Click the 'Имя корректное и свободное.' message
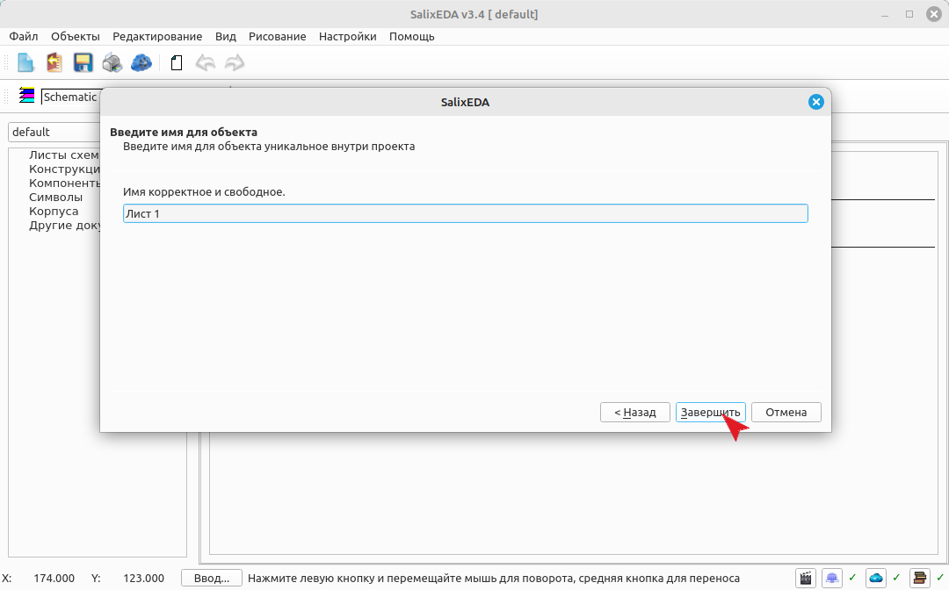 pyautogui.click(x=204, y=191)
